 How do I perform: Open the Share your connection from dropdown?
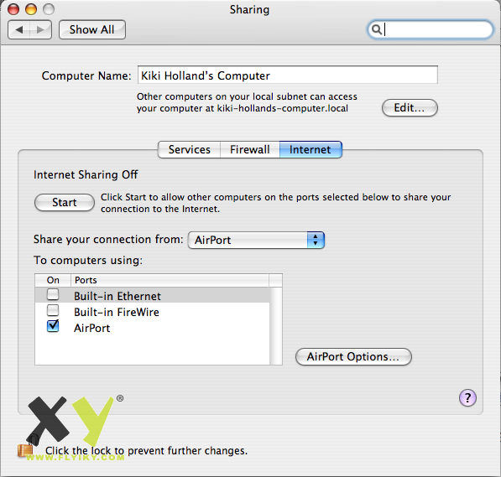tap(256, 240)
